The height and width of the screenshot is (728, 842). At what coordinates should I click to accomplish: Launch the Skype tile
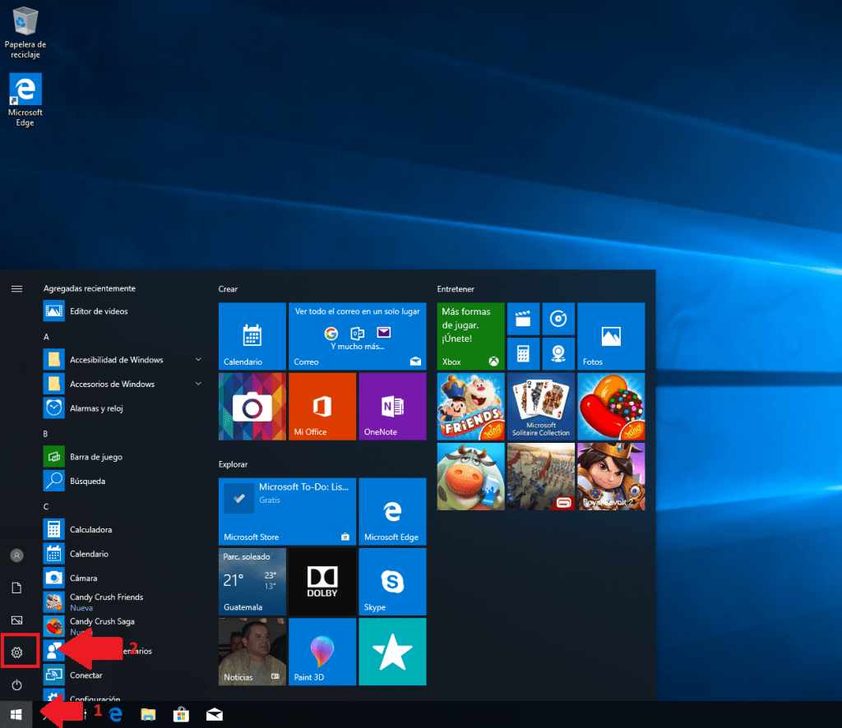tap(392, 582)
